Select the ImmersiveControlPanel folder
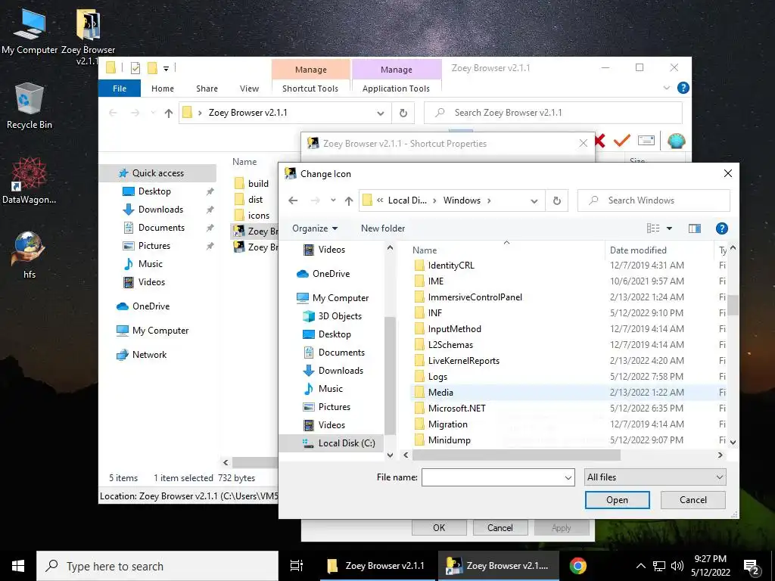Image resolution: width=775 pixels, height=581 pixels. [x=568, y=297]
